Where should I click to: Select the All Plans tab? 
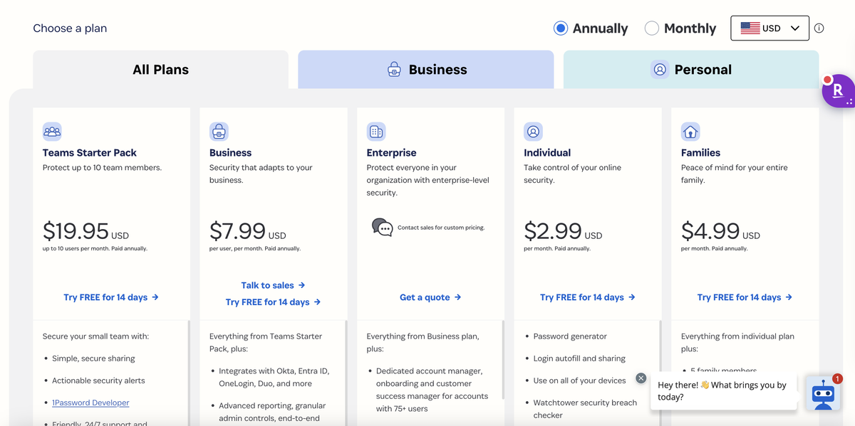pyautogui.click(x=160, y=69)
